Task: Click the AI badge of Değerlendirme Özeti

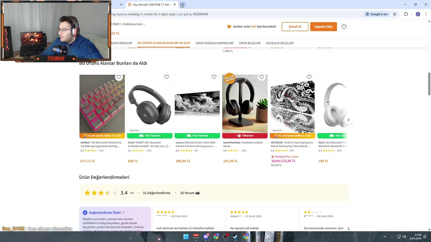Action: coord(85,213)
